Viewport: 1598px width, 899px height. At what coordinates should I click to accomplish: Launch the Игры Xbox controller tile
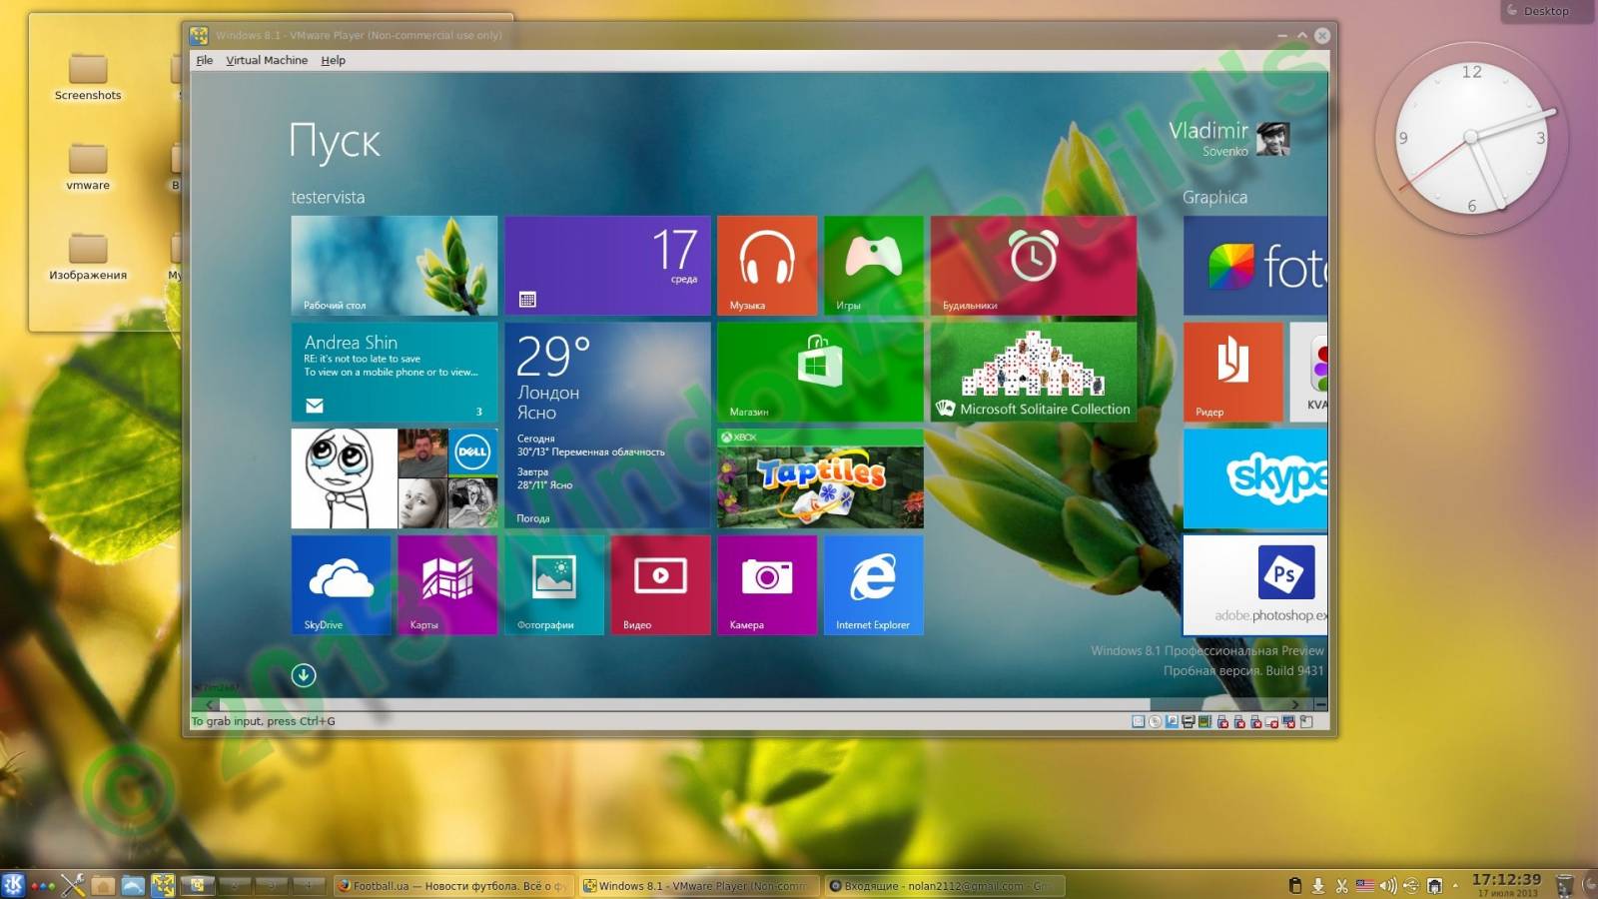874,266
